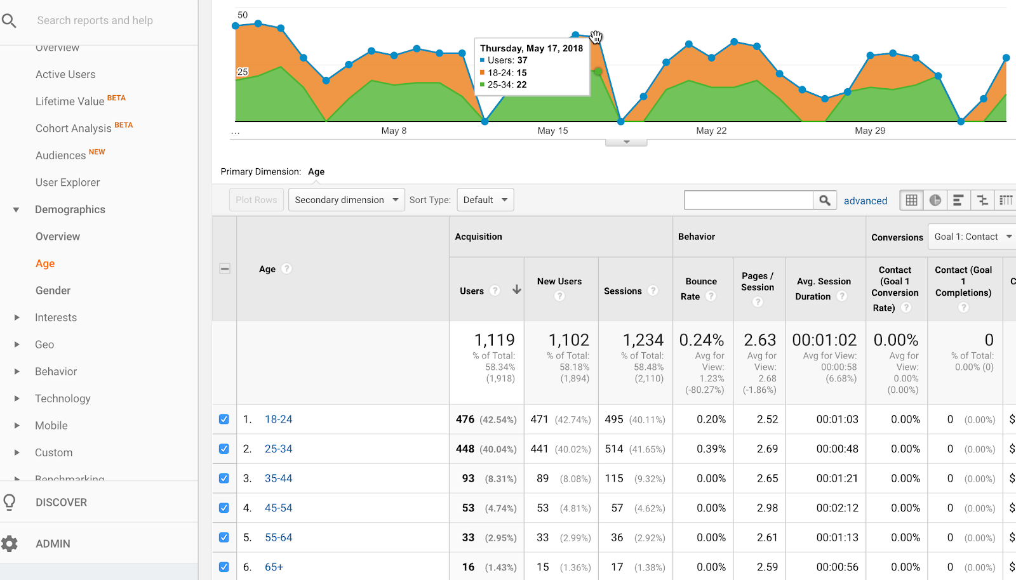1016x580 pixels.
Task: Click help icon by Avg. Session Duration
Action: click(842, 296)
